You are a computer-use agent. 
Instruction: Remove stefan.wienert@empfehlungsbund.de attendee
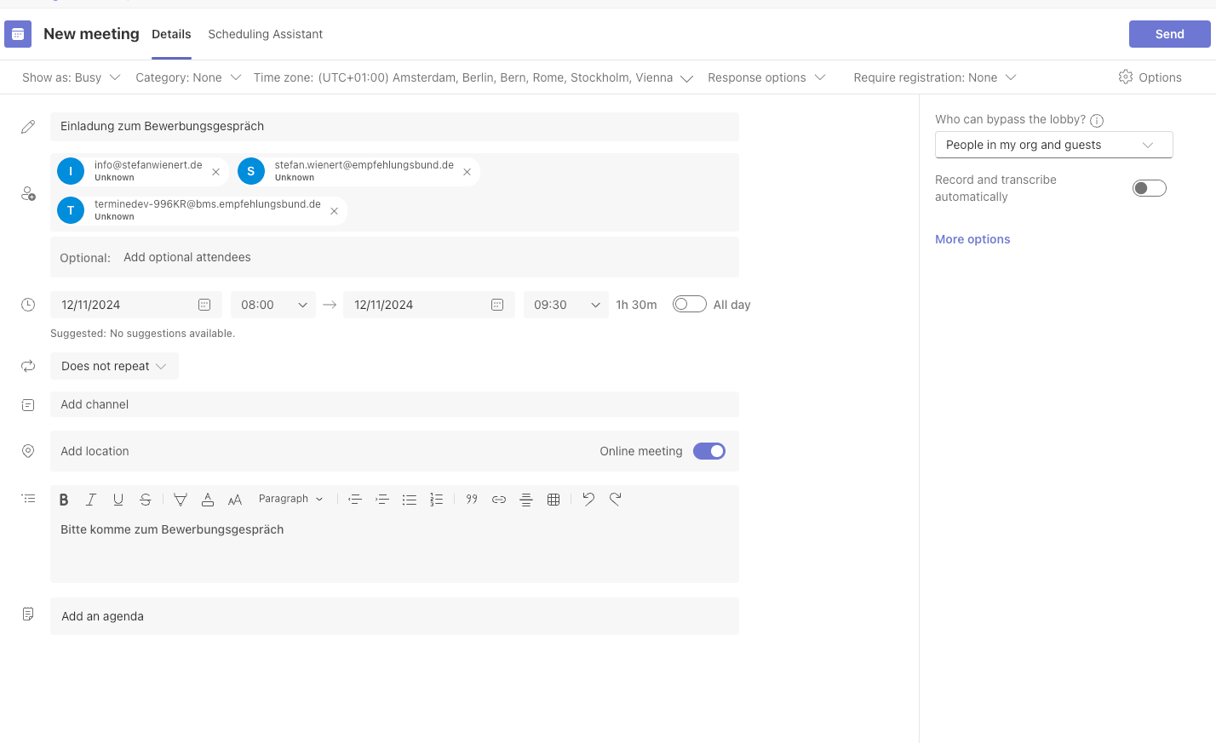coord(467,172)
